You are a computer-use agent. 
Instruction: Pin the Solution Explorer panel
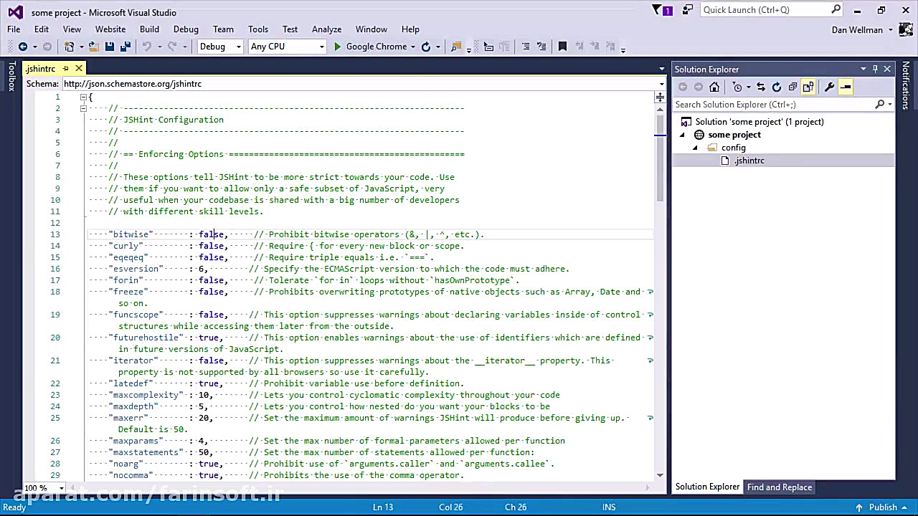875,69
